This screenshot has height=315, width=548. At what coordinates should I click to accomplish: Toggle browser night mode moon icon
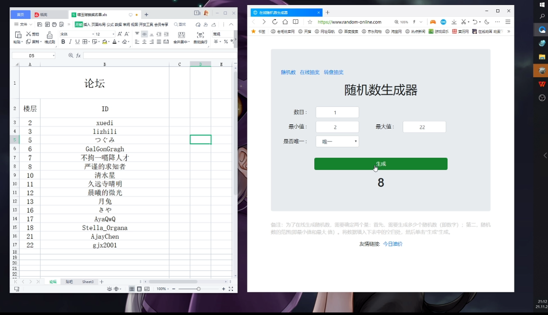(487, 22)
